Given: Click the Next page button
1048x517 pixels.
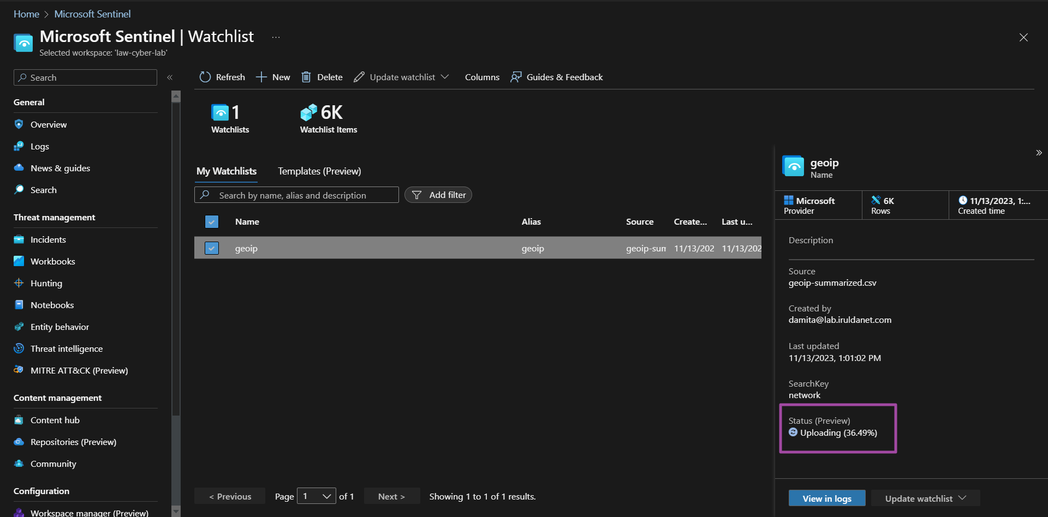Looking at the screenshot, I should pos(392,496).
